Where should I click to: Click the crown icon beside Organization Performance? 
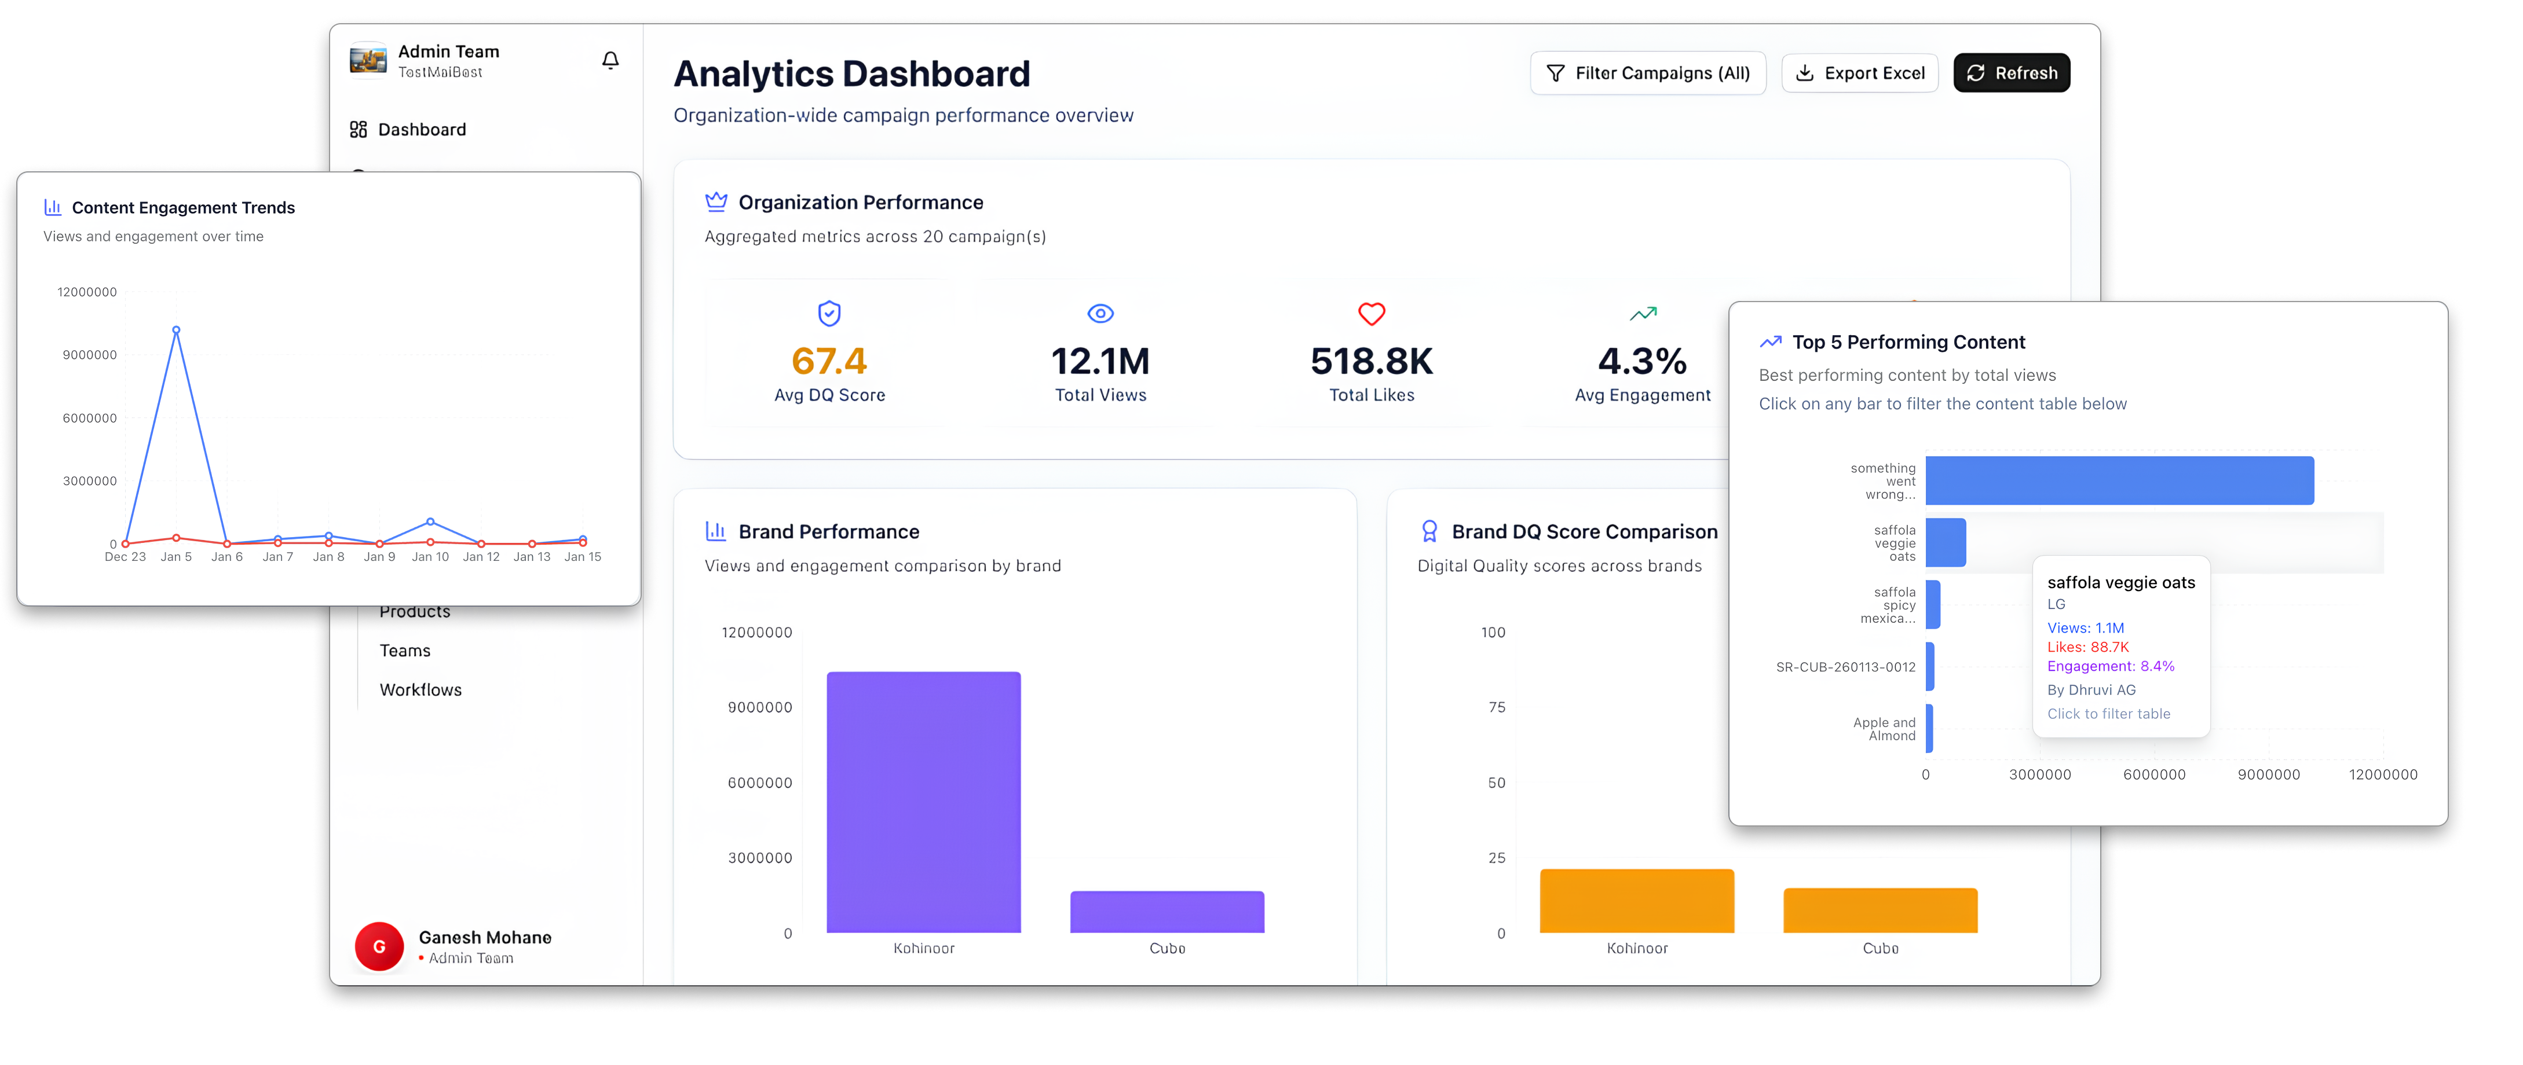716,201
